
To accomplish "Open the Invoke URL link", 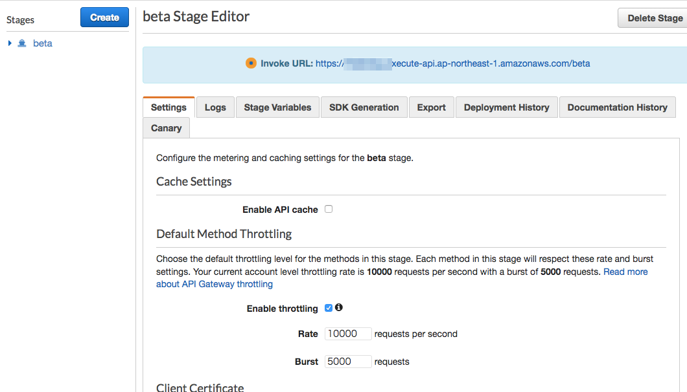I will (452, 63).
